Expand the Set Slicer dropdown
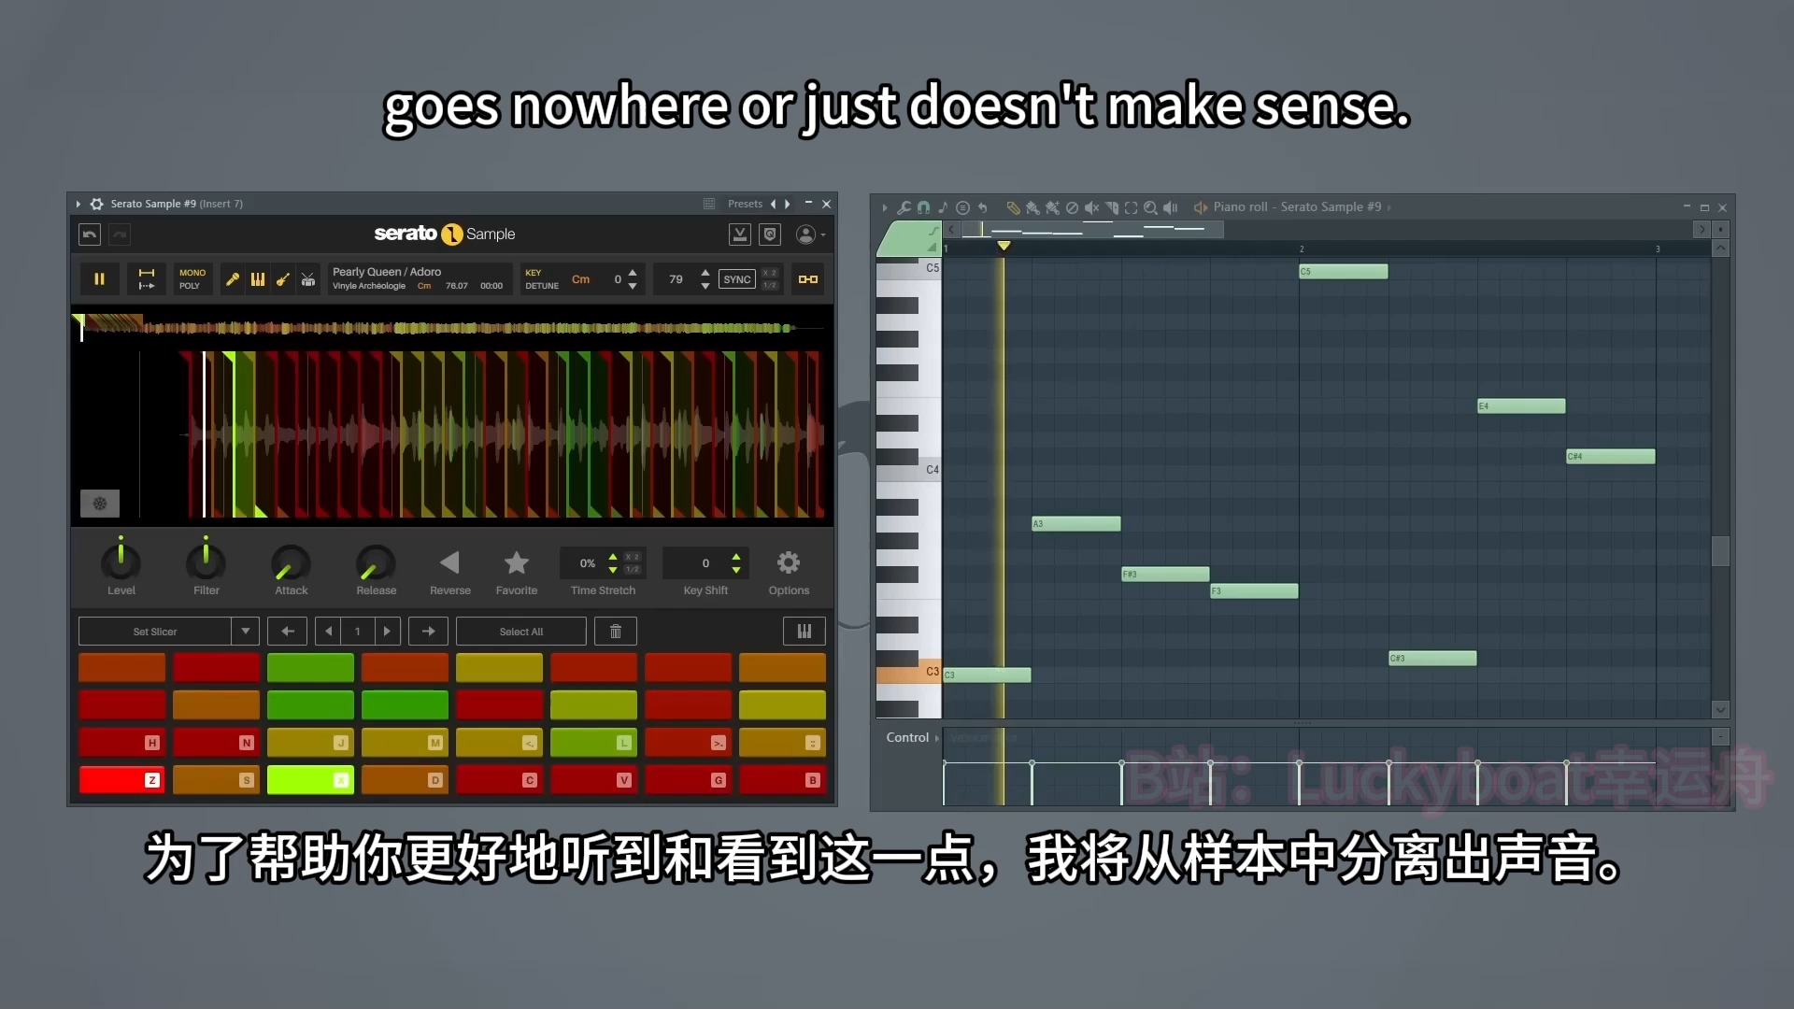The width and height of the screenshot is (1794, 1009). pos(245,631)
